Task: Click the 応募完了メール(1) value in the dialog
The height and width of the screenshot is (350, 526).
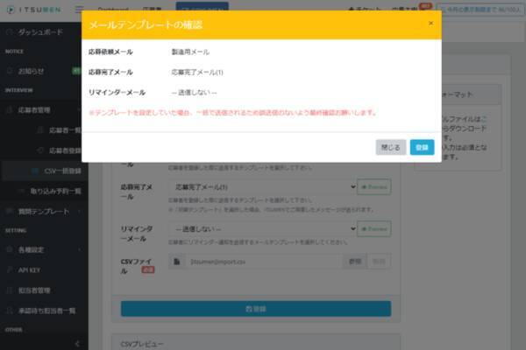Action: point(197,73)
